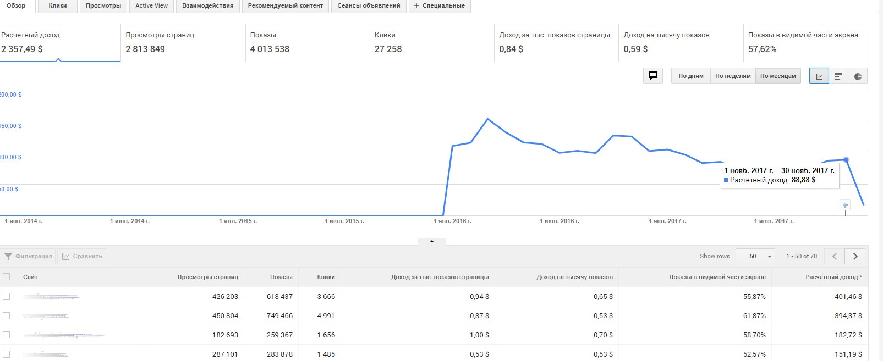Screen dimensions: 883x361
Task: Go to next page of rows
Action: click(x=855, y=256)
